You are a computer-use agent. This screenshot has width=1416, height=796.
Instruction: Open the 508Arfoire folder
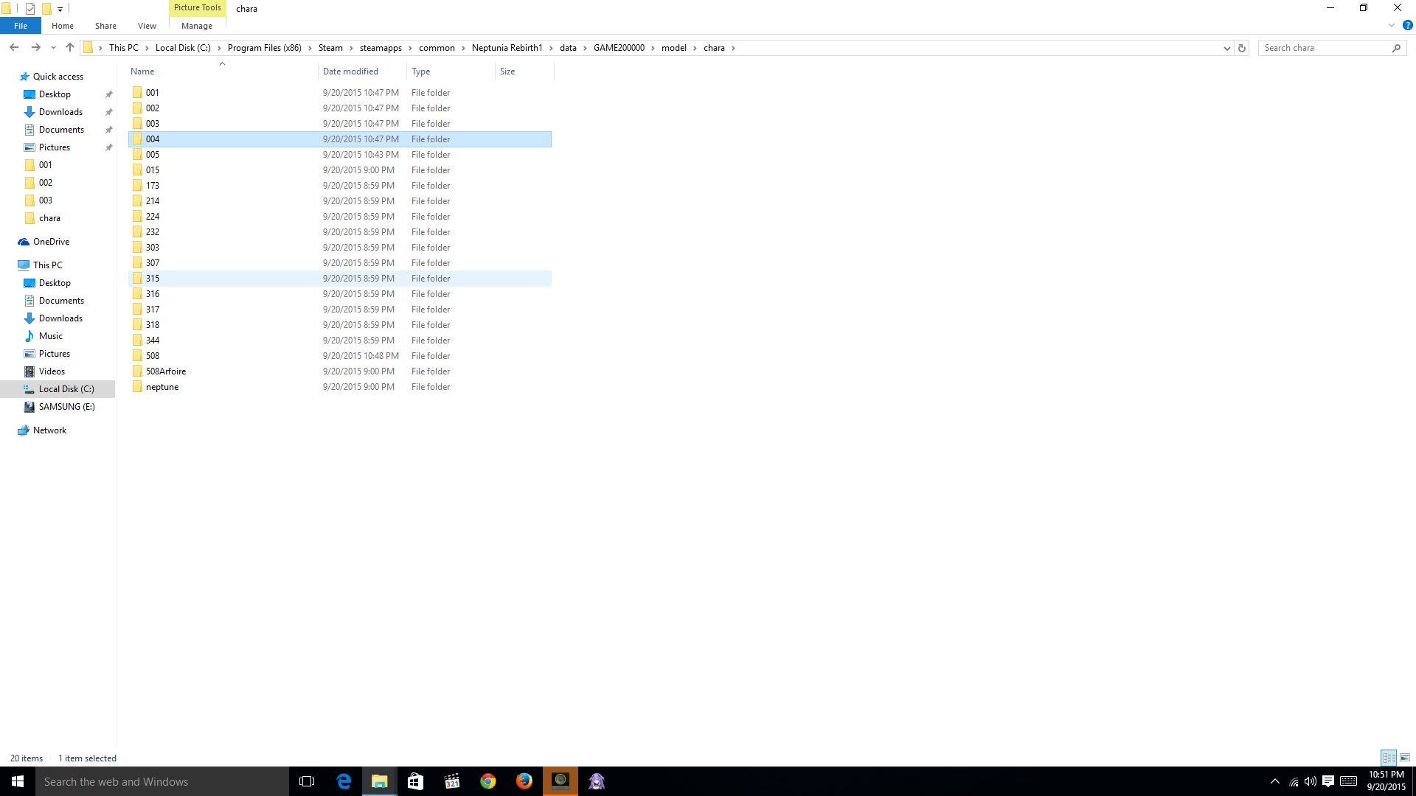pyautogui.click(x=166, y=371)
